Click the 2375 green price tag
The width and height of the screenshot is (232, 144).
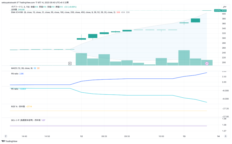click(217, 10)
